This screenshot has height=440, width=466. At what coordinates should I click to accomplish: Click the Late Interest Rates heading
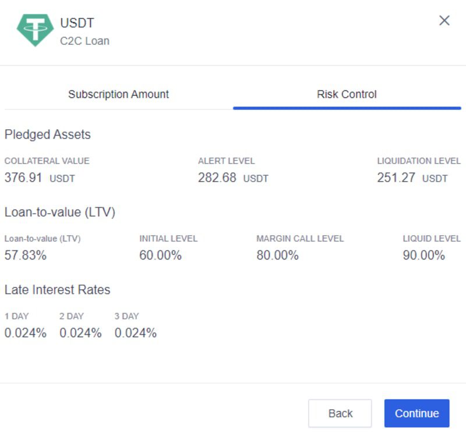[57, 290]
